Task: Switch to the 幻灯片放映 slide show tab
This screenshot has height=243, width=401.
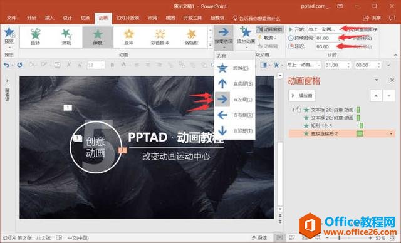Action: pos(128,18)
